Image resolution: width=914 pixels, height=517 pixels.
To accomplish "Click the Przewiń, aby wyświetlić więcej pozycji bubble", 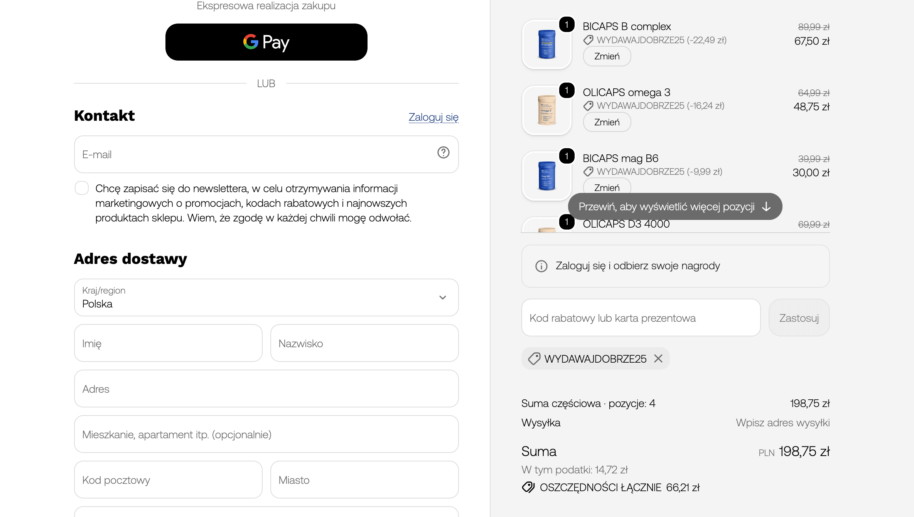I will point(675,207).
